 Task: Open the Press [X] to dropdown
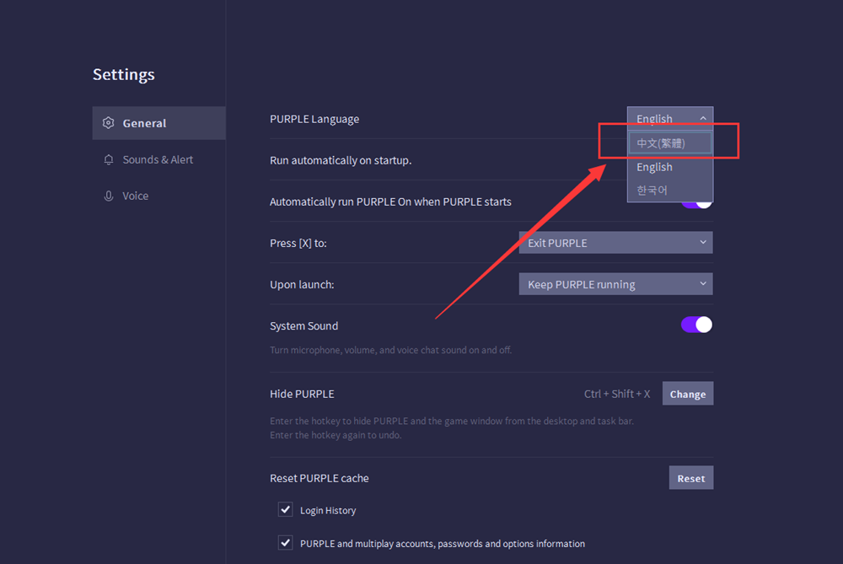615,243
